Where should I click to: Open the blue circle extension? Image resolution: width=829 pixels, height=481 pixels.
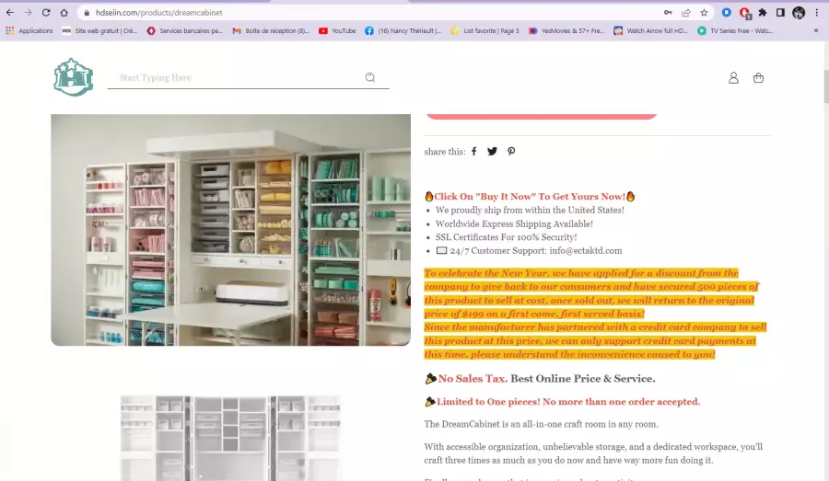[727, 13]
